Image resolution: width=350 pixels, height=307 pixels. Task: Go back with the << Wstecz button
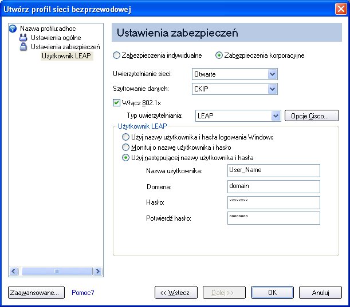point(176,293)
